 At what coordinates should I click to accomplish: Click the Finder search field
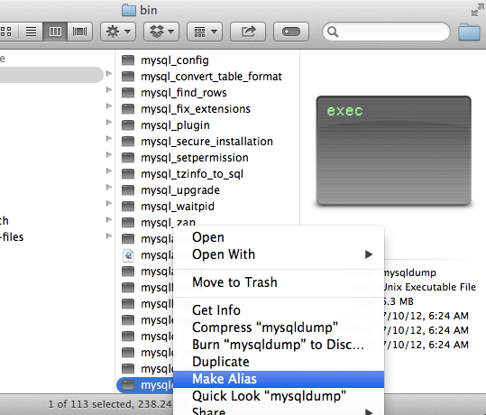(x=386, y=32)
